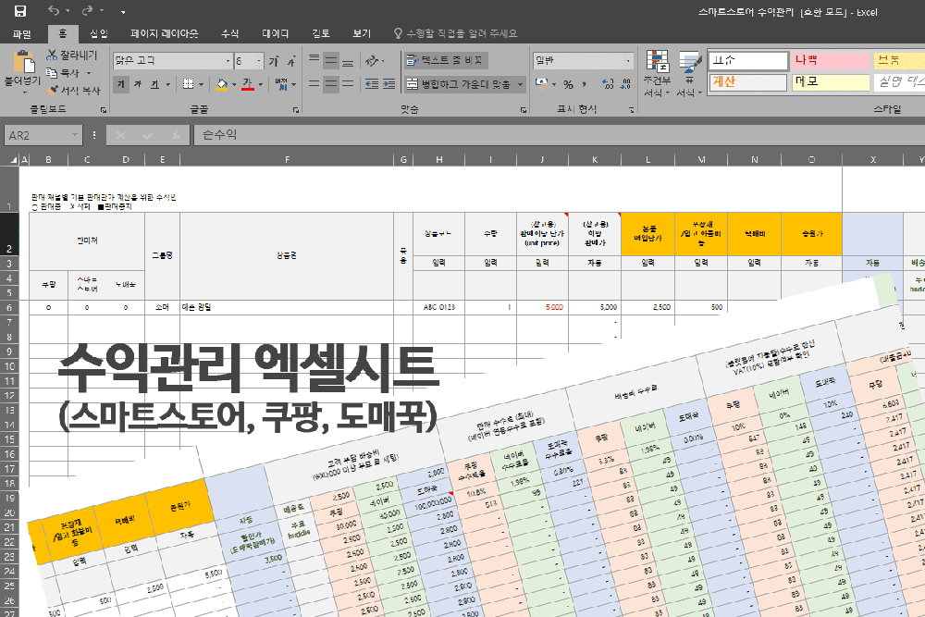
Task: Open the Insert (삽입) ribbon tab
Action: coord(98,33)
